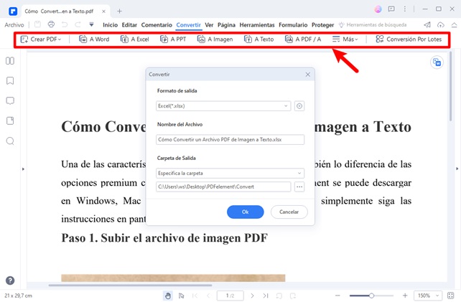Screen dimensions: 461x302
Task: Open output format settings gear button
Action: pyautogui.click(x=299, y=106)
